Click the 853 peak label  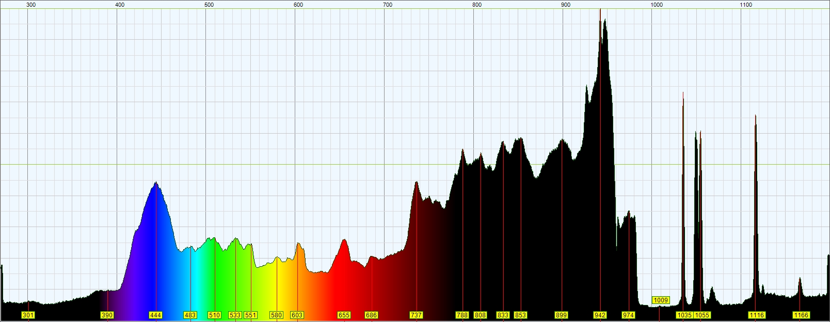click(520, 315)
